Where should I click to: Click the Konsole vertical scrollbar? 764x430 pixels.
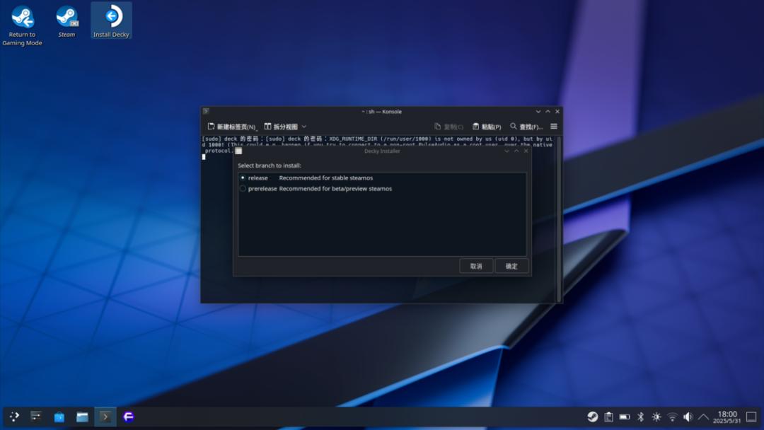pos(559,219)
